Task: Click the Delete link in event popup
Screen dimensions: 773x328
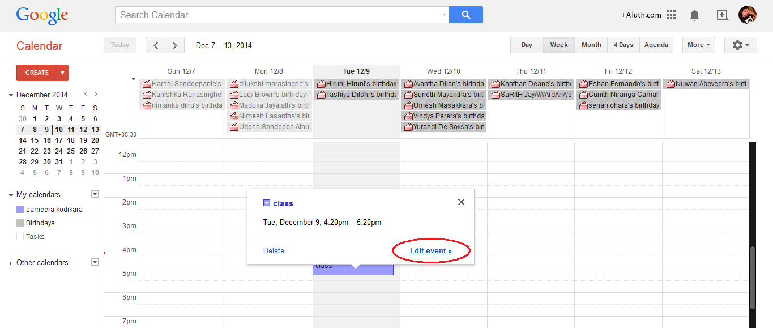Action: pyautogui.click(x=274, y=250)
